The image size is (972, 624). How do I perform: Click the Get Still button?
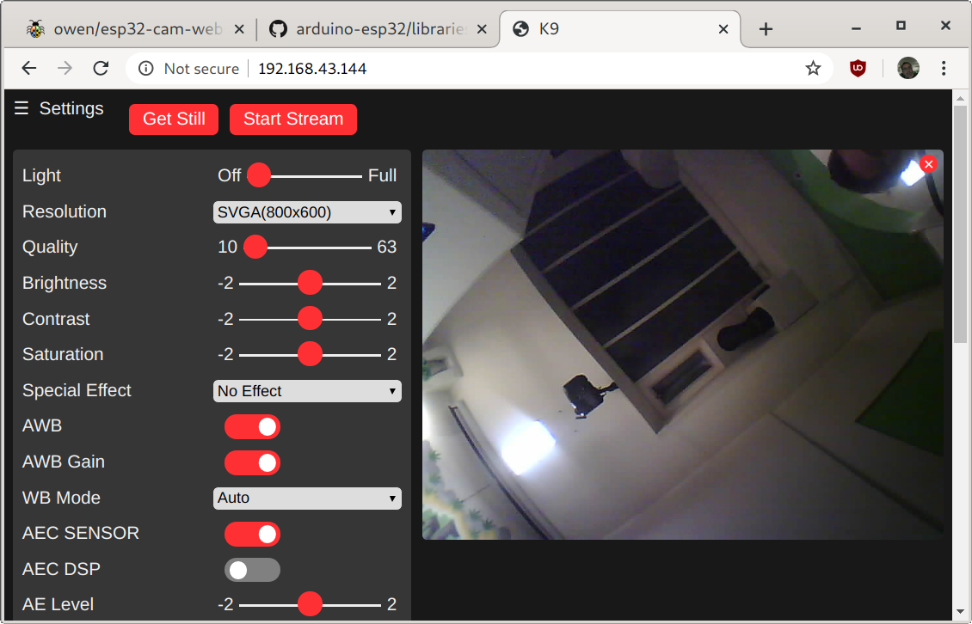click(x=173, y=119)
